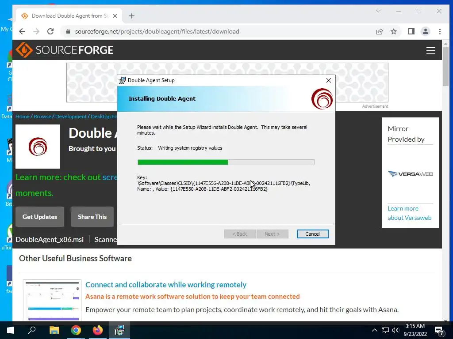
Task: Click the Browse breadcrumb link
Action: coord(42,117)
